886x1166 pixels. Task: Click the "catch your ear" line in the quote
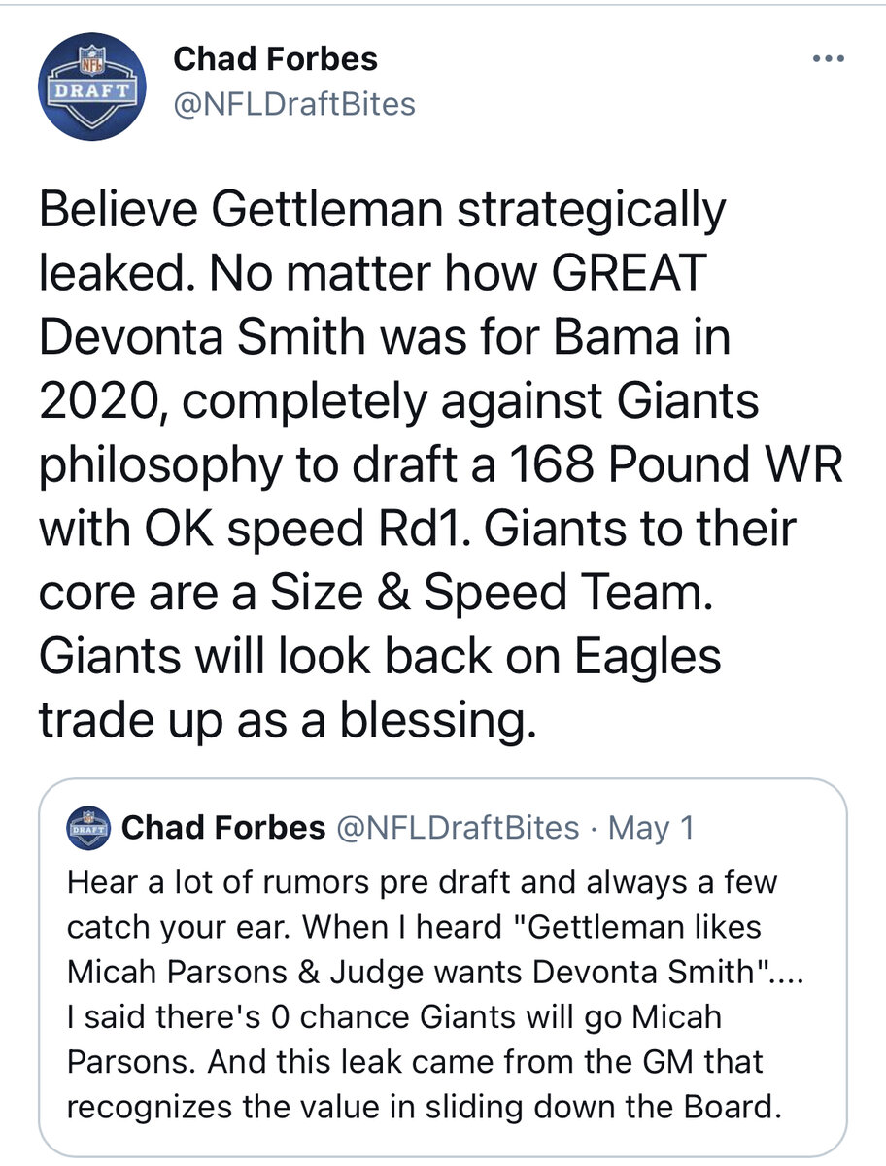click(x=180, y=928)
